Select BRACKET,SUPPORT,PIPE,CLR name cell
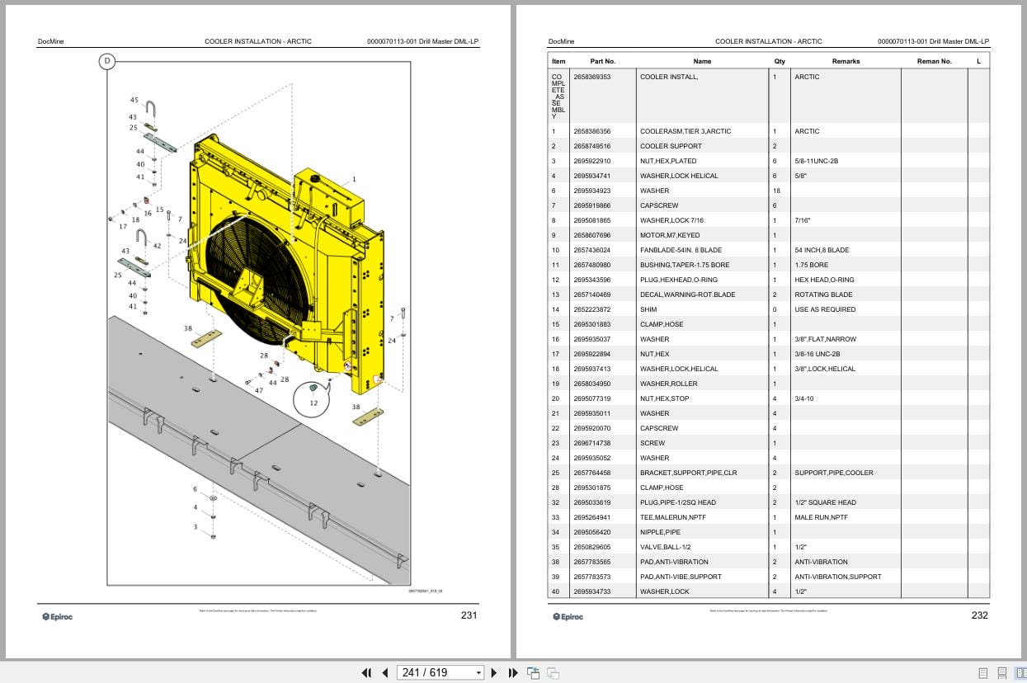The height and width of the screenshot is (683, 1027). click(x=689, y=473)
